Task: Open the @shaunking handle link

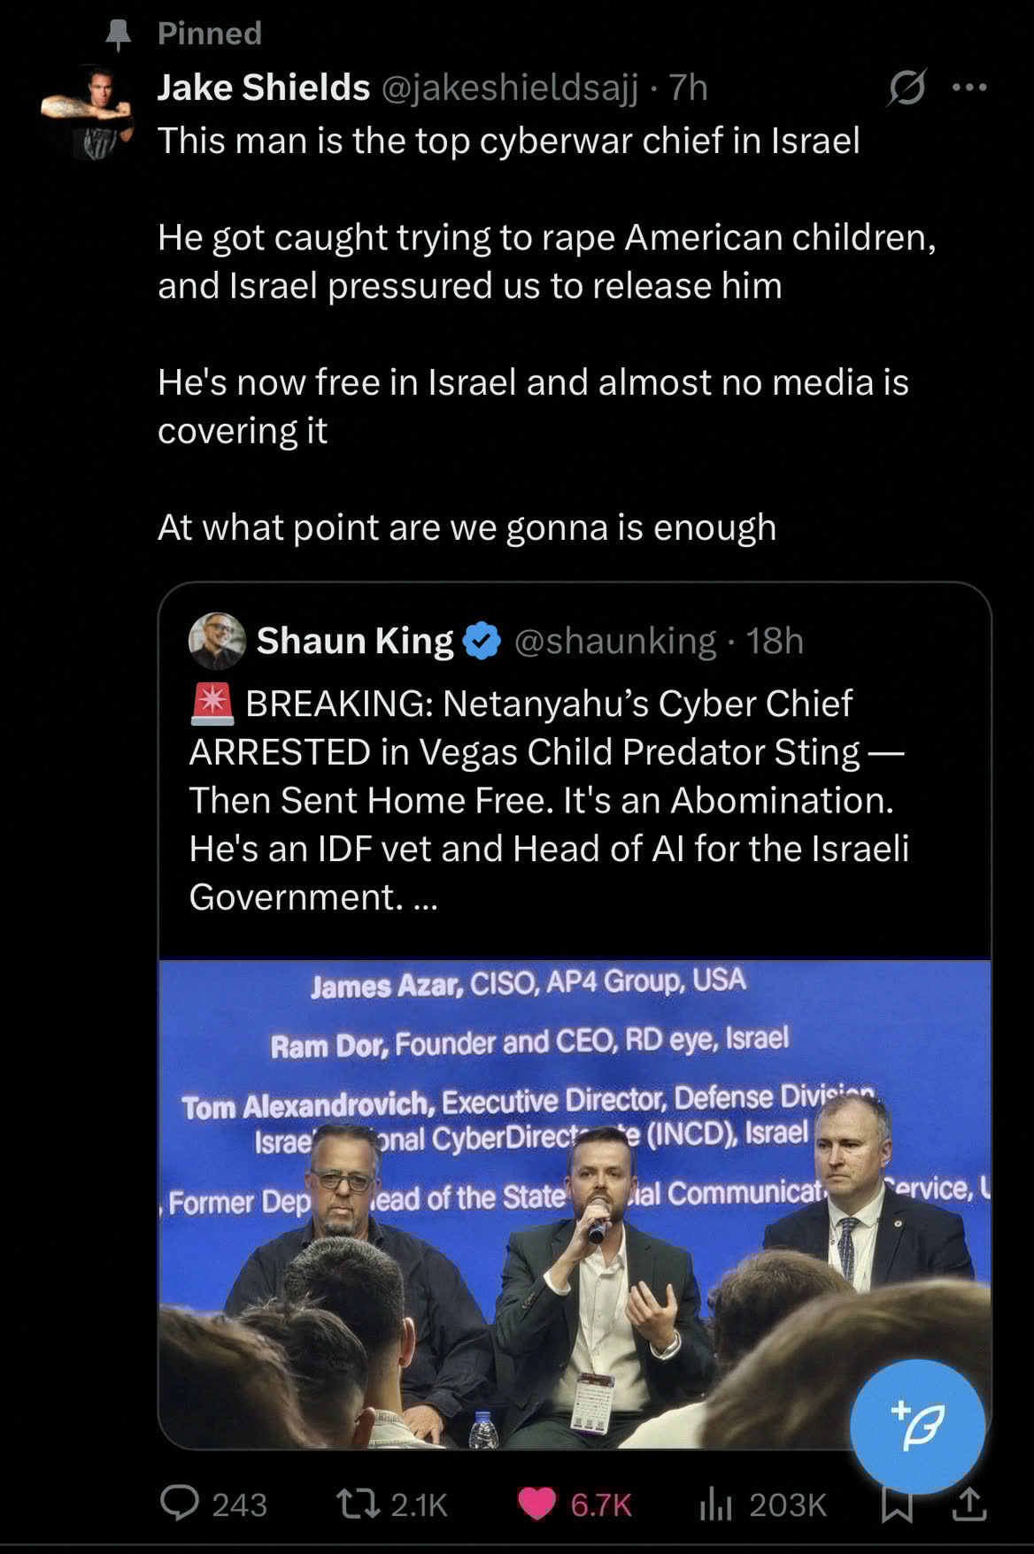Action: (615, 641)
